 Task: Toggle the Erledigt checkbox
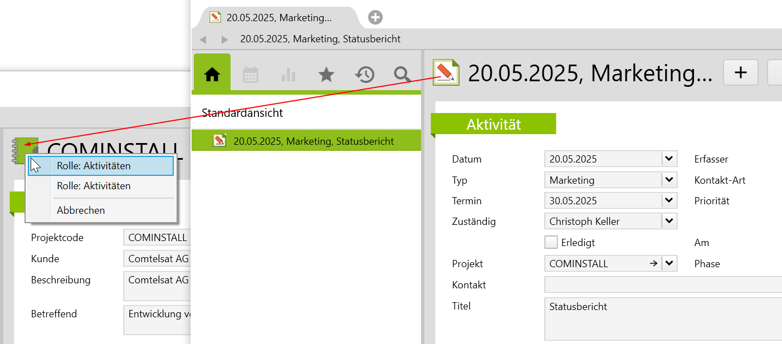click(551, 243)
